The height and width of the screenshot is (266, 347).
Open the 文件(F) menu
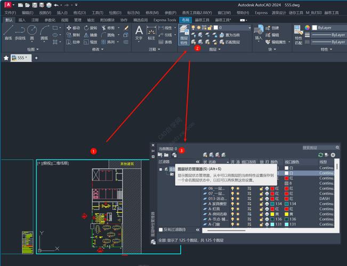[10, 12]
